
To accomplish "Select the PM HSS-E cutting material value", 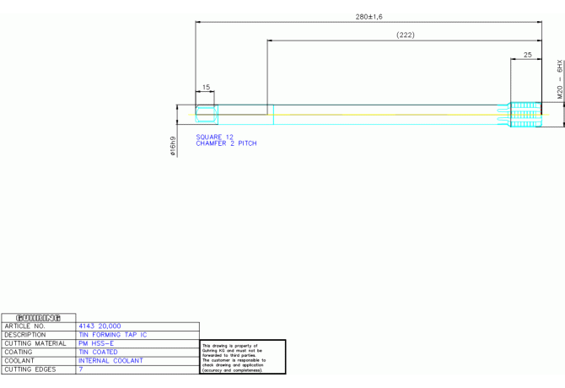I will tap(96, 343).
